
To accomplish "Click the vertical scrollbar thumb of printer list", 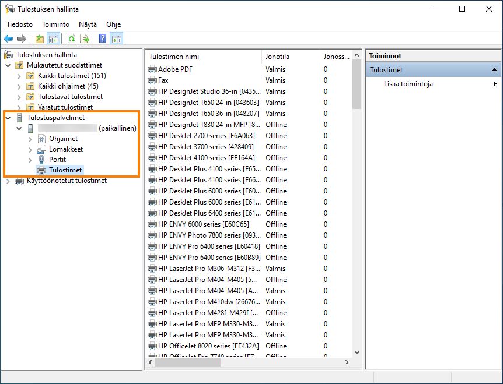I will [357, 84].
